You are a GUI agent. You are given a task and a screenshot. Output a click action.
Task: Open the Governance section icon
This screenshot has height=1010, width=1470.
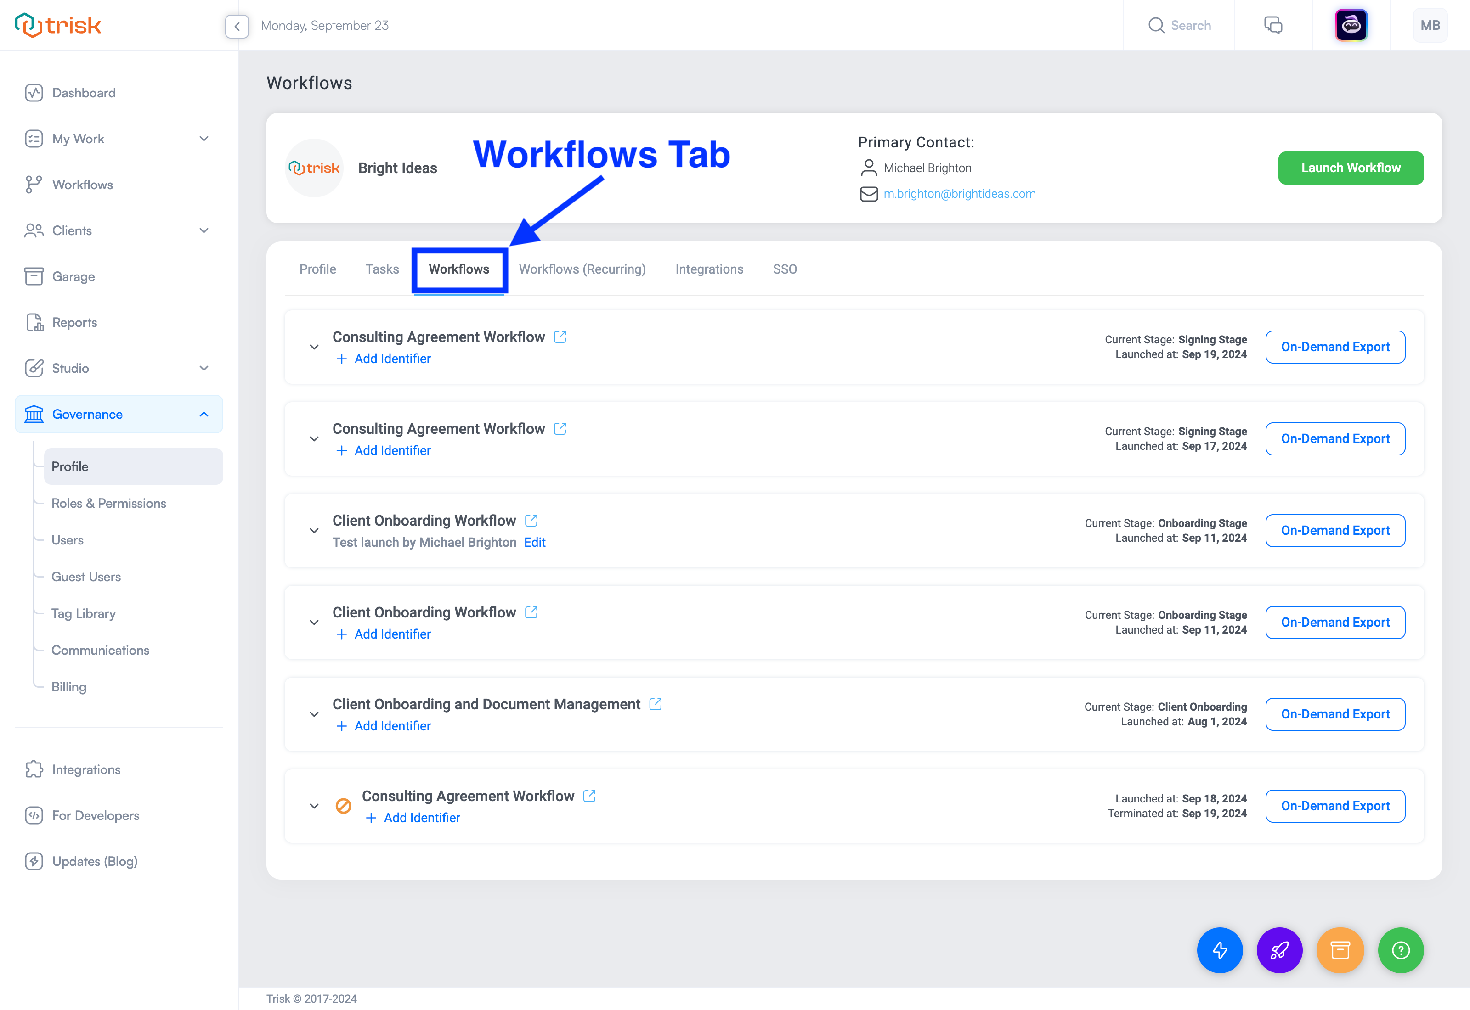34,414
